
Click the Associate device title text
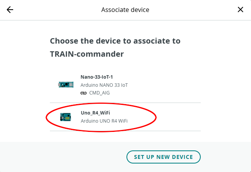point(125,10)
